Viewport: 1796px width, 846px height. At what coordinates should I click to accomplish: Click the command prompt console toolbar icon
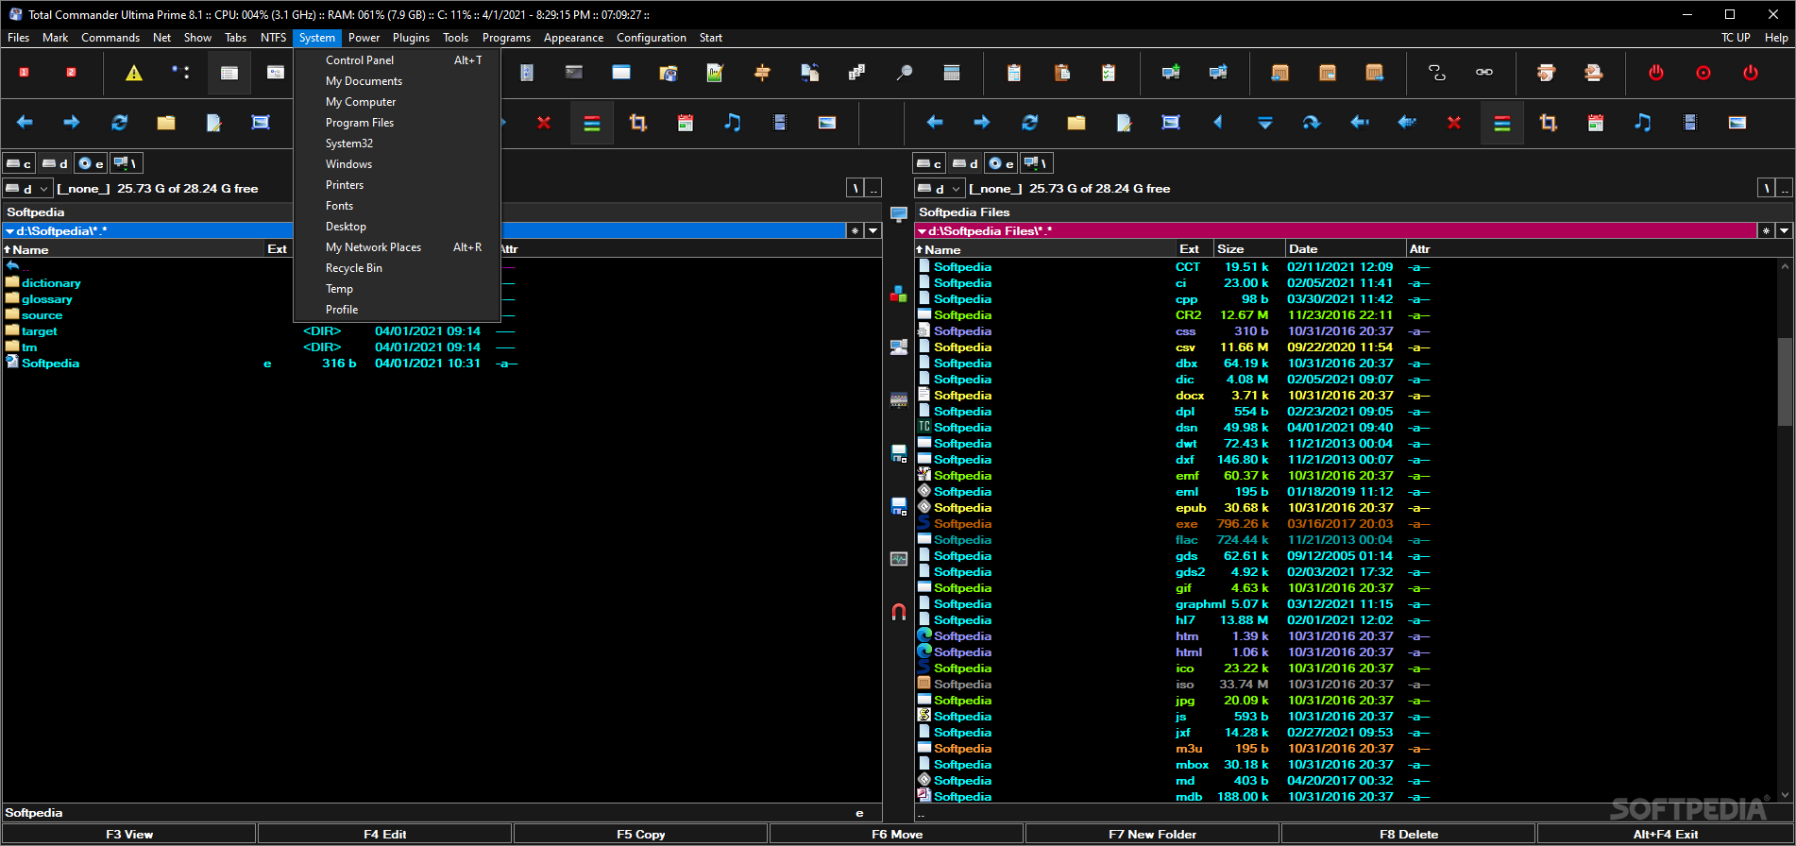pyautogui.click(x=574, y=73)
